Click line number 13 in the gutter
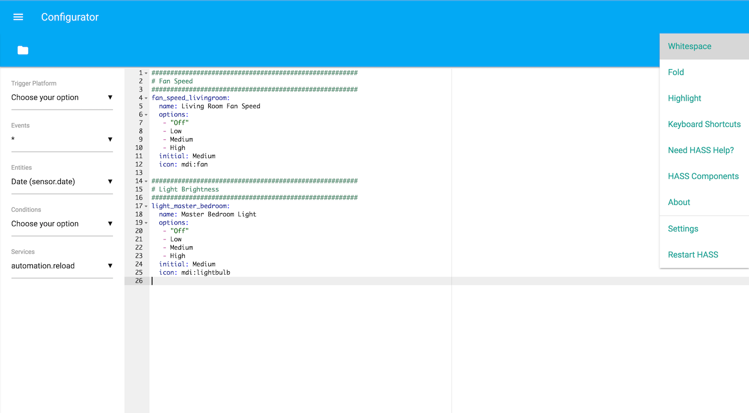Image resolution: width=749 pixels, height=413 pixels. click(x=138, y=172)
